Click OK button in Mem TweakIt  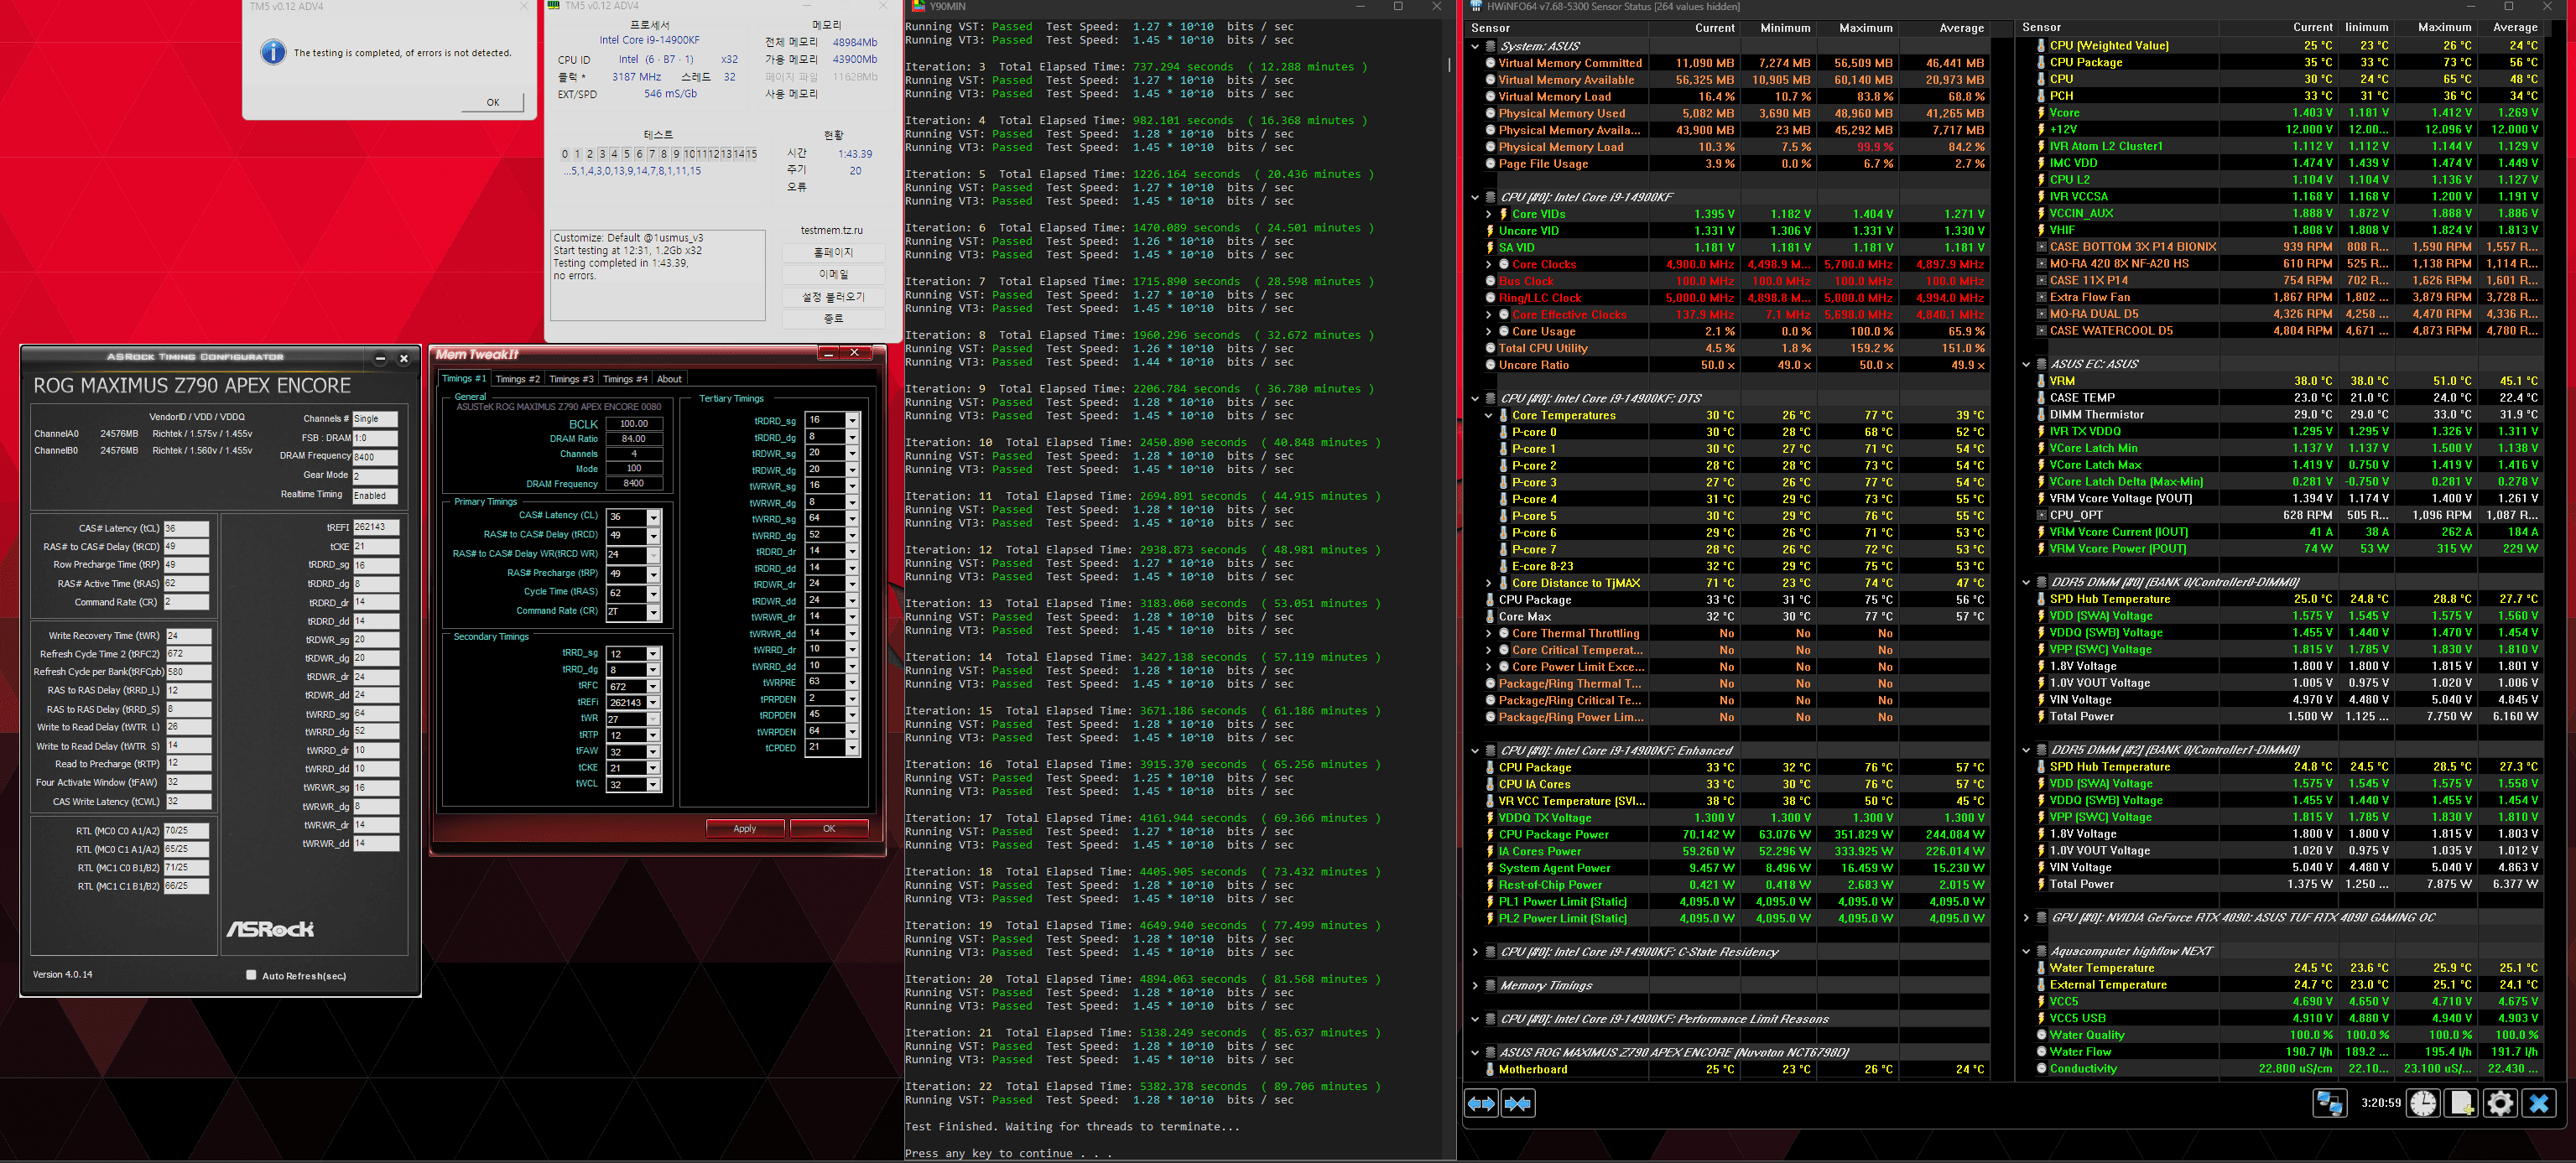(829, 829)
